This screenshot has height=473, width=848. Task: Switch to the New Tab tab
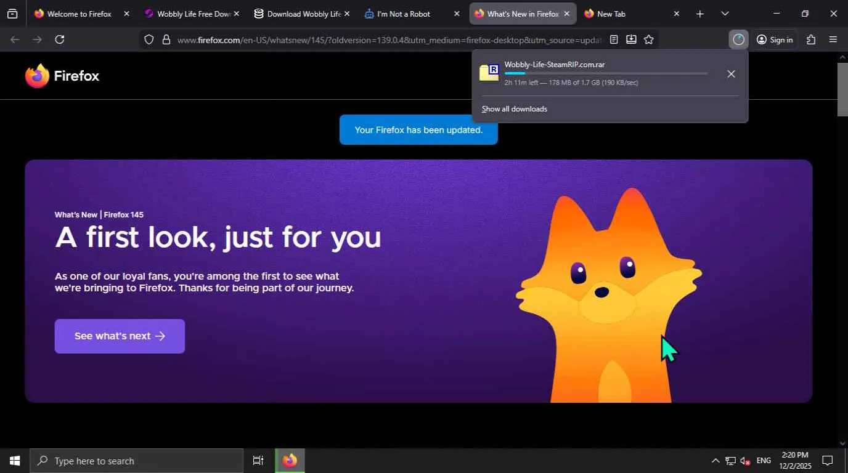633,14
